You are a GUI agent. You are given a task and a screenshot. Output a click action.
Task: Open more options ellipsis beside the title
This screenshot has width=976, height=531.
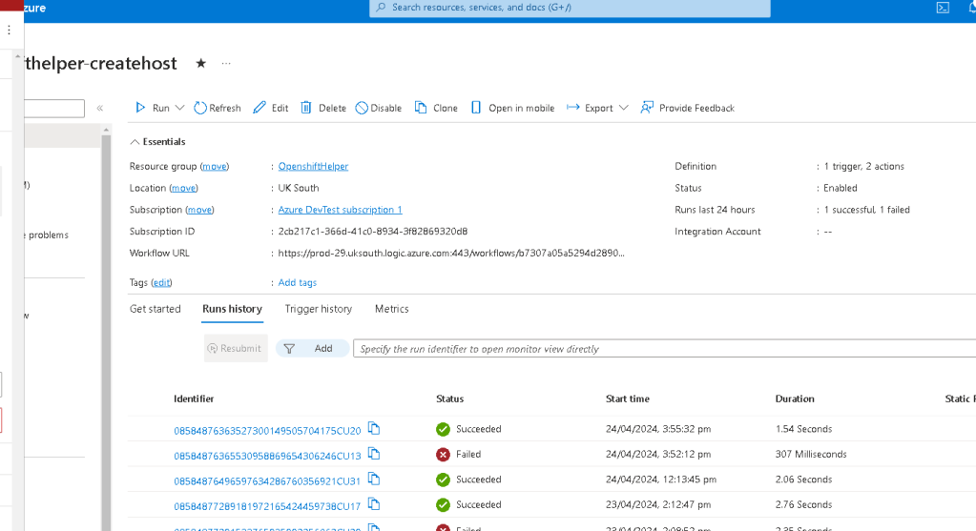point(226,64)
